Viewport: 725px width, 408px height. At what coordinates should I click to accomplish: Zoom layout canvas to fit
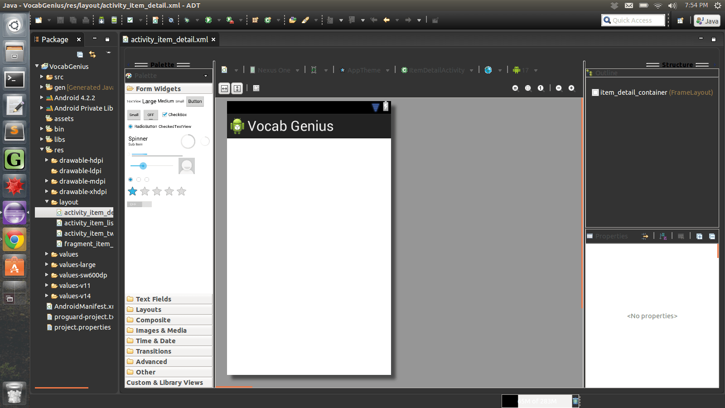point(528,88)
